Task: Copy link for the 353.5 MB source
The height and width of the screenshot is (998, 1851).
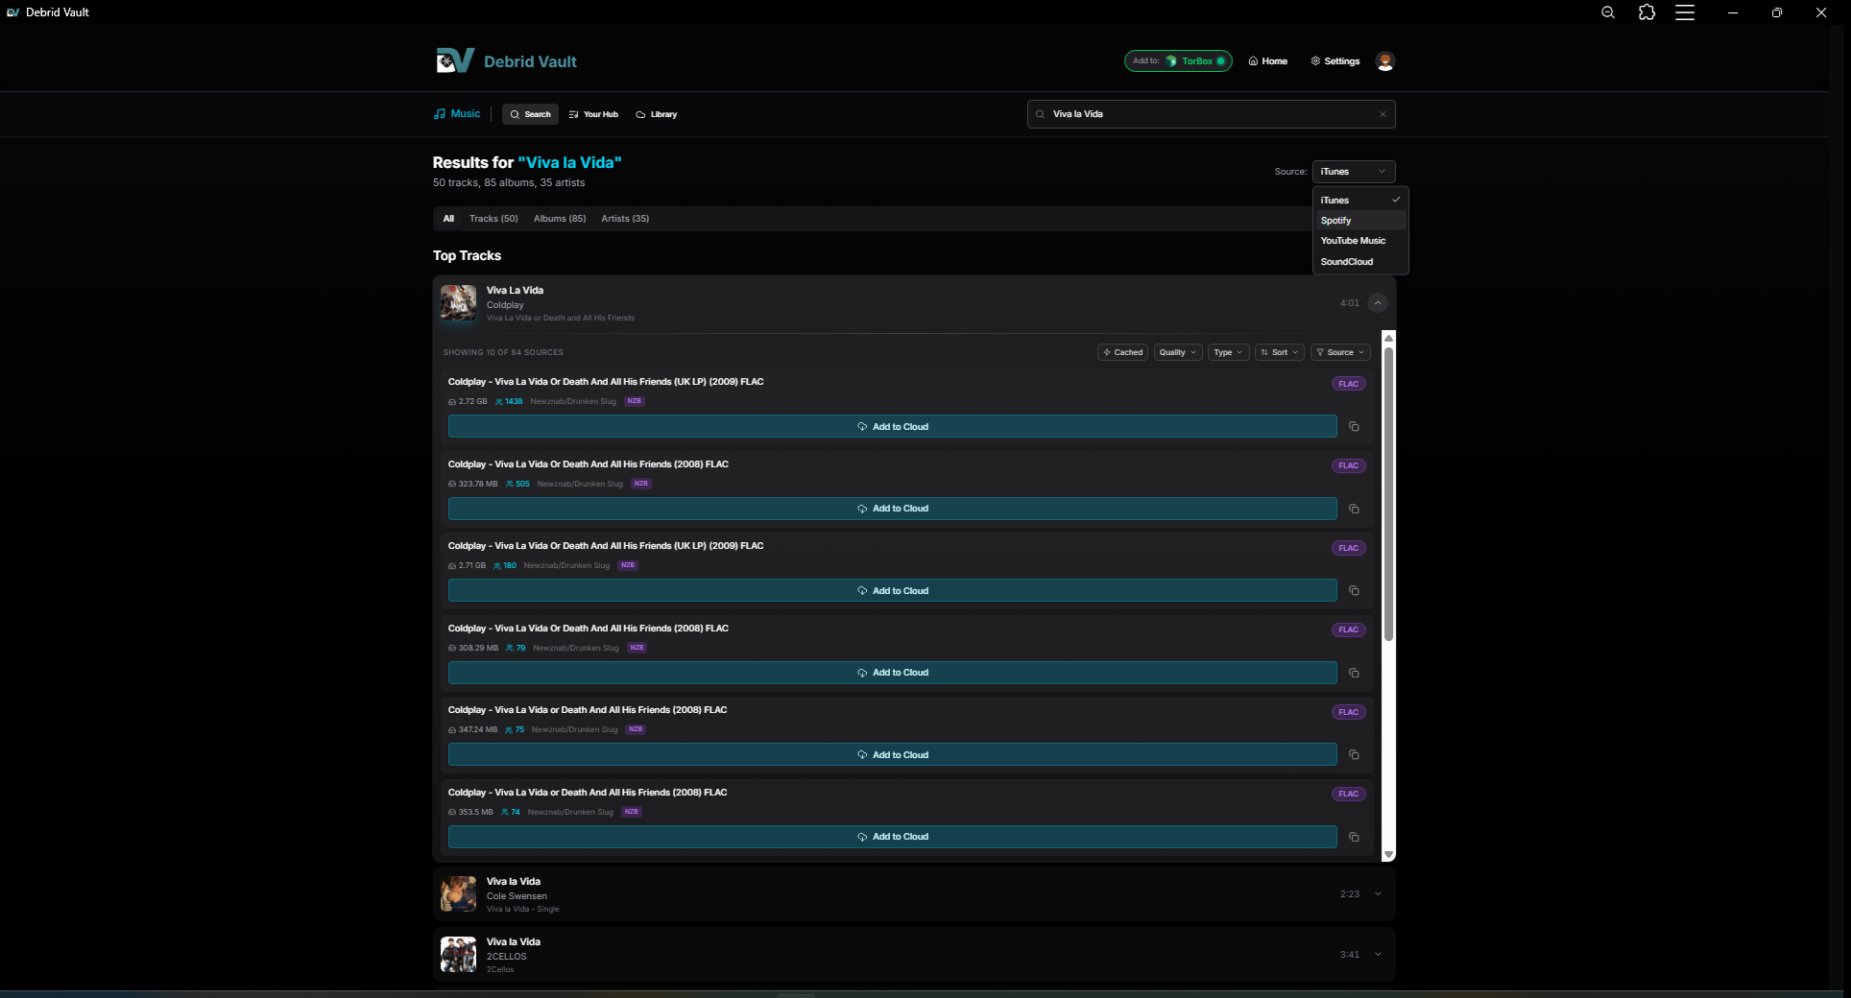Action: tap(1354, 837)
